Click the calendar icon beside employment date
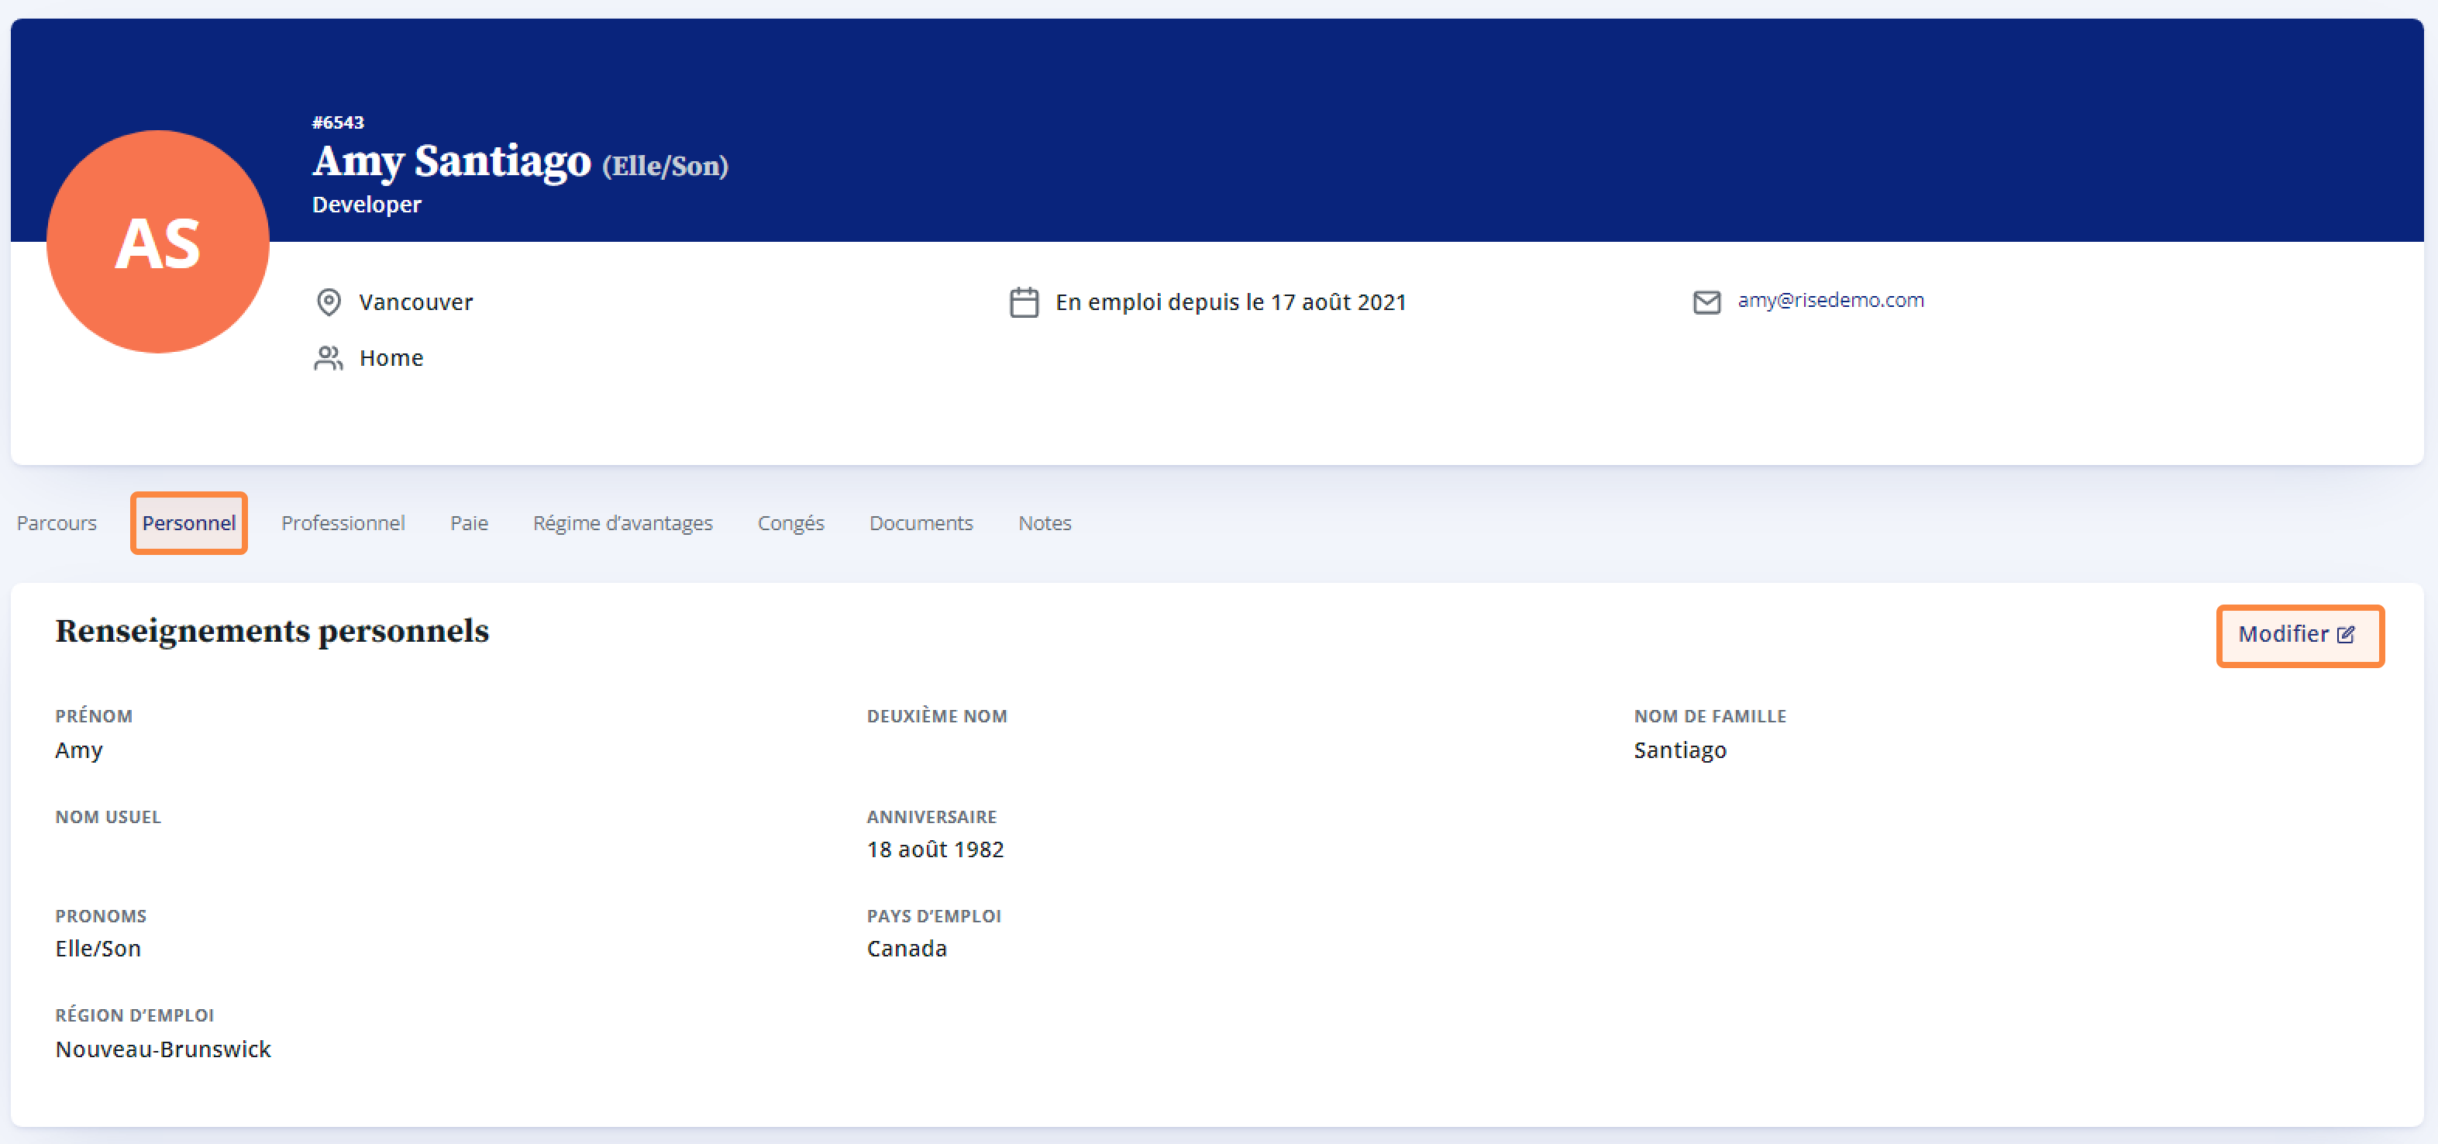The image size is (2438, 1144). coord(1024,302)
